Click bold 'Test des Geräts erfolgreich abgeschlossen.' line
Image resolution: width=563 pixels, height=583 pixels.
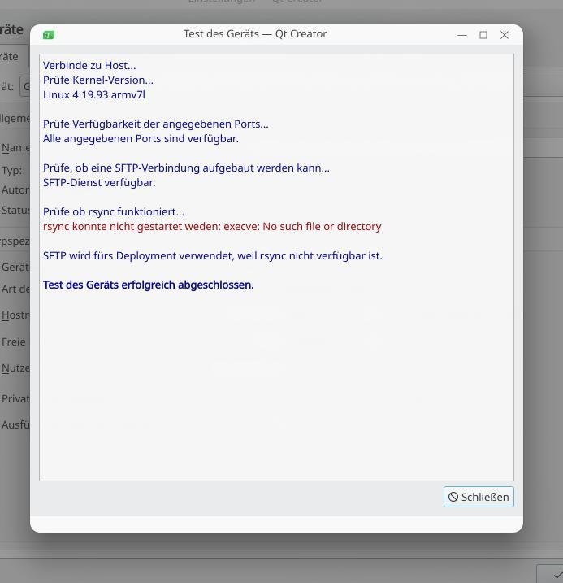148,285
